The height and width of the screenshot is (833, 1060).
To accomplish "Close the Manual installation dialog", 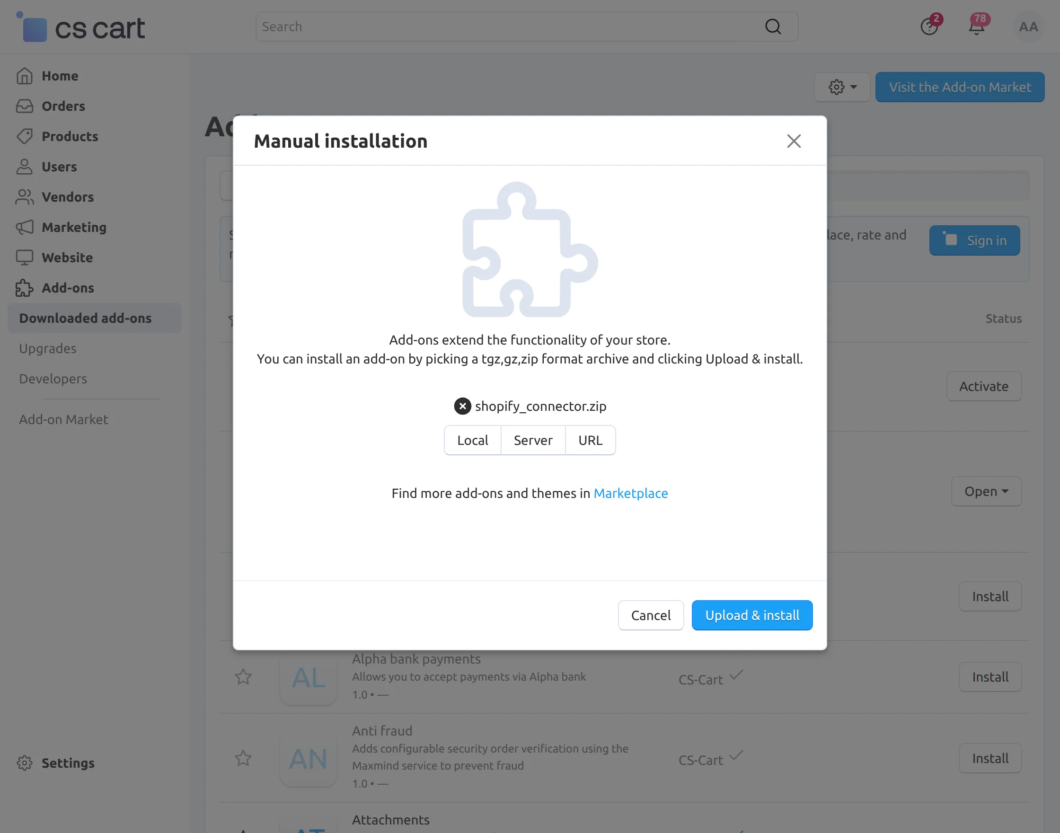I will coord(793,141).
